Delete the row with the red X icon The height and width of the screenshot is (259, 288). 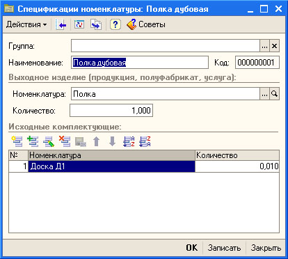point(65,141)
